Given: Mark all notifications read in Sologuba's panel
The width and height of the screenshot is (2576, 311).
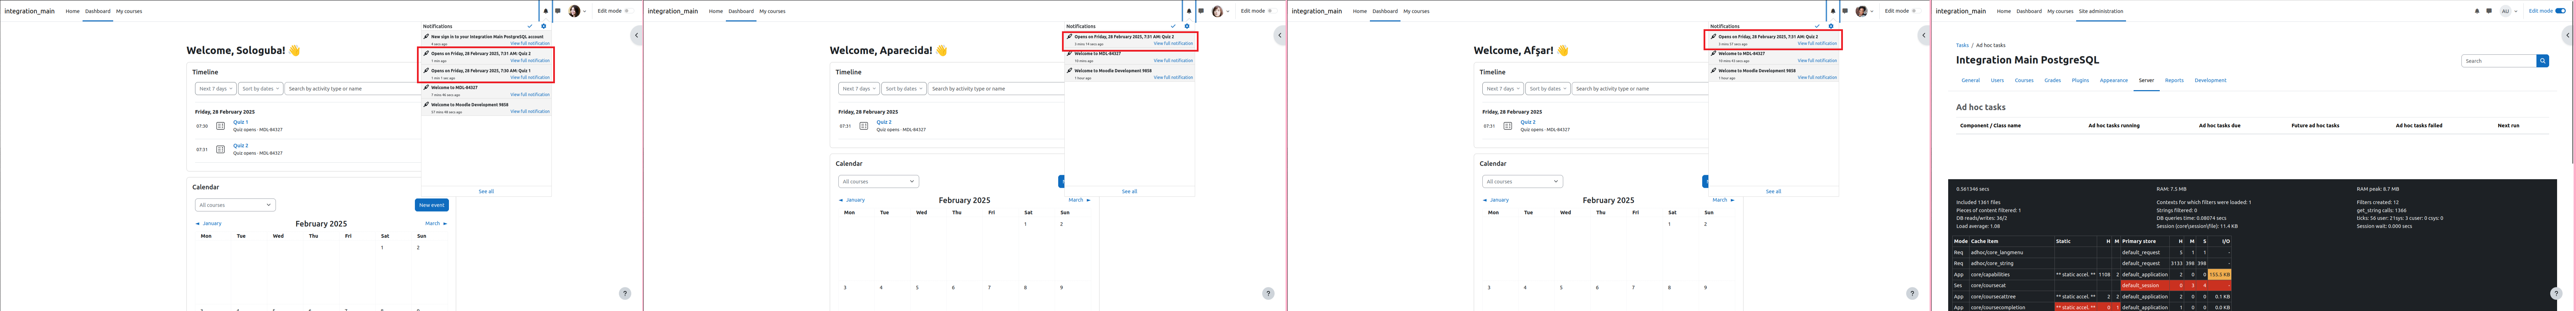Looking at the screenshot, I should (x=530, y=26).
